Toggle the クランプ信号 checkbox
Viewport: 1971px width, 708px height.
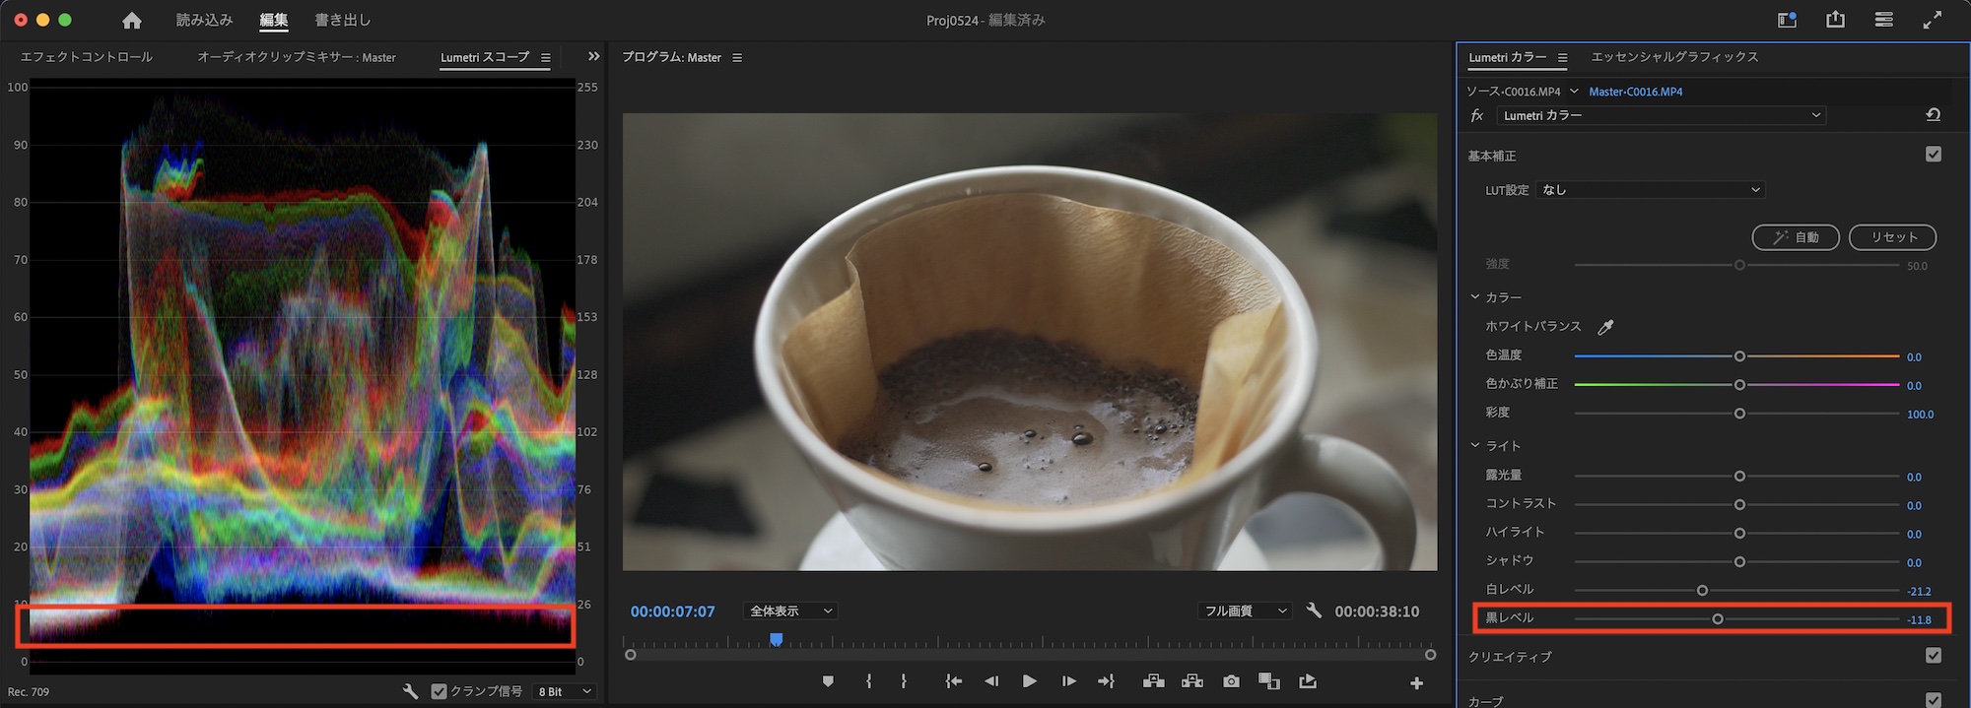440,691
